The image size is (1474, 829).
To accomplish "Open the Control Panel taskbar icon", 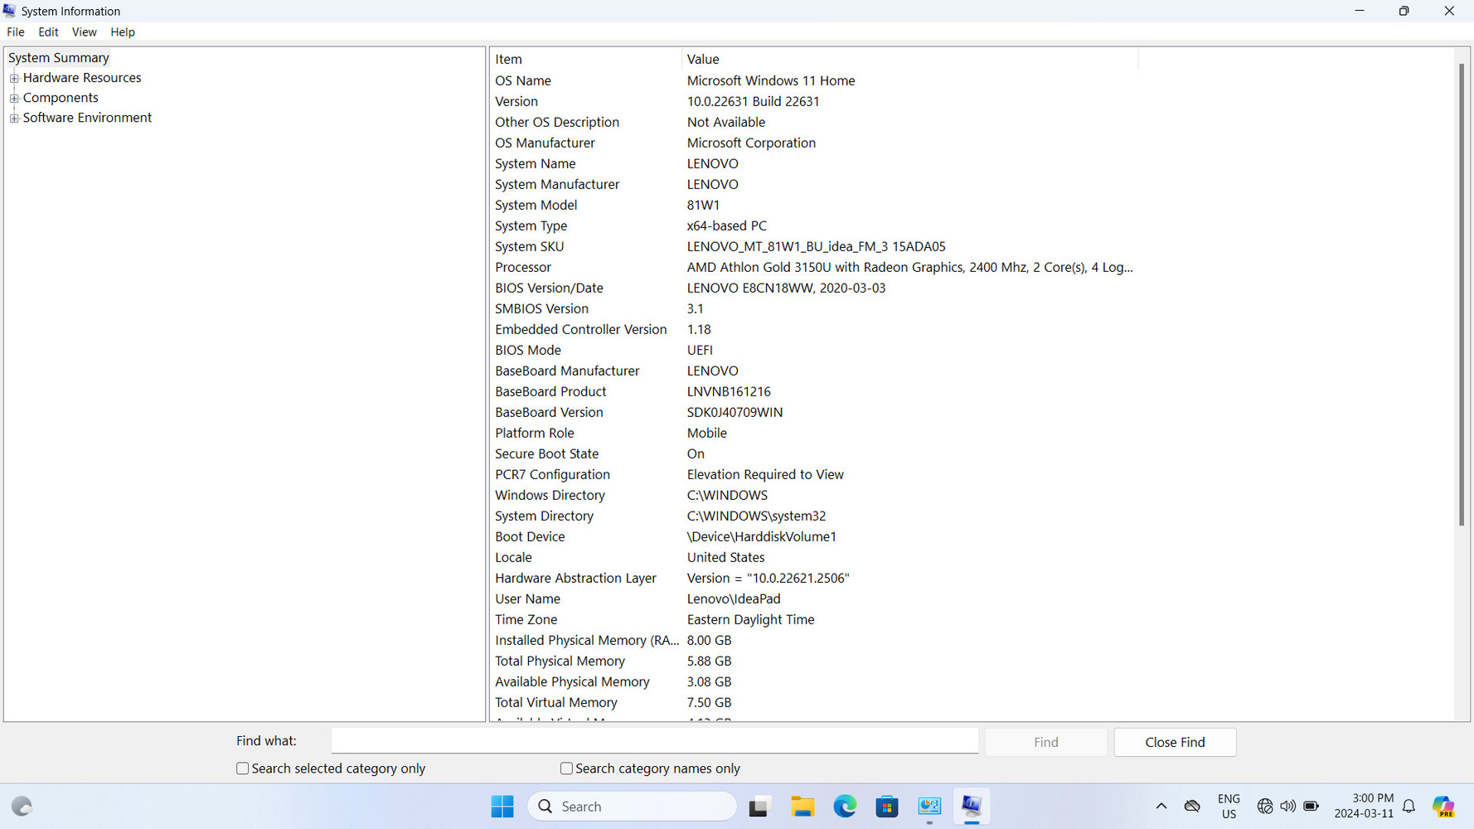I will tap(929, 806).
